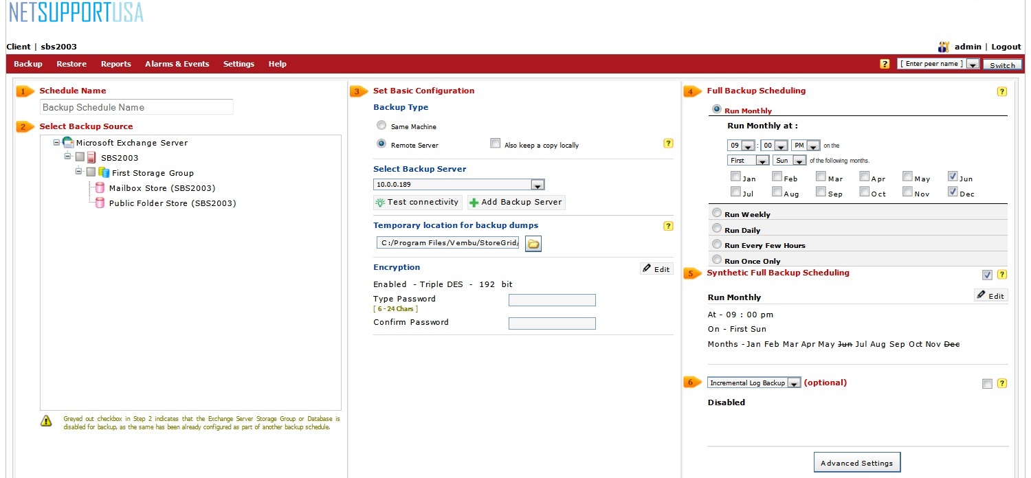The width and height of the screenshot is (1031, 478).
Task: Click the help icon next to peer name box
Action: (885, 64)
